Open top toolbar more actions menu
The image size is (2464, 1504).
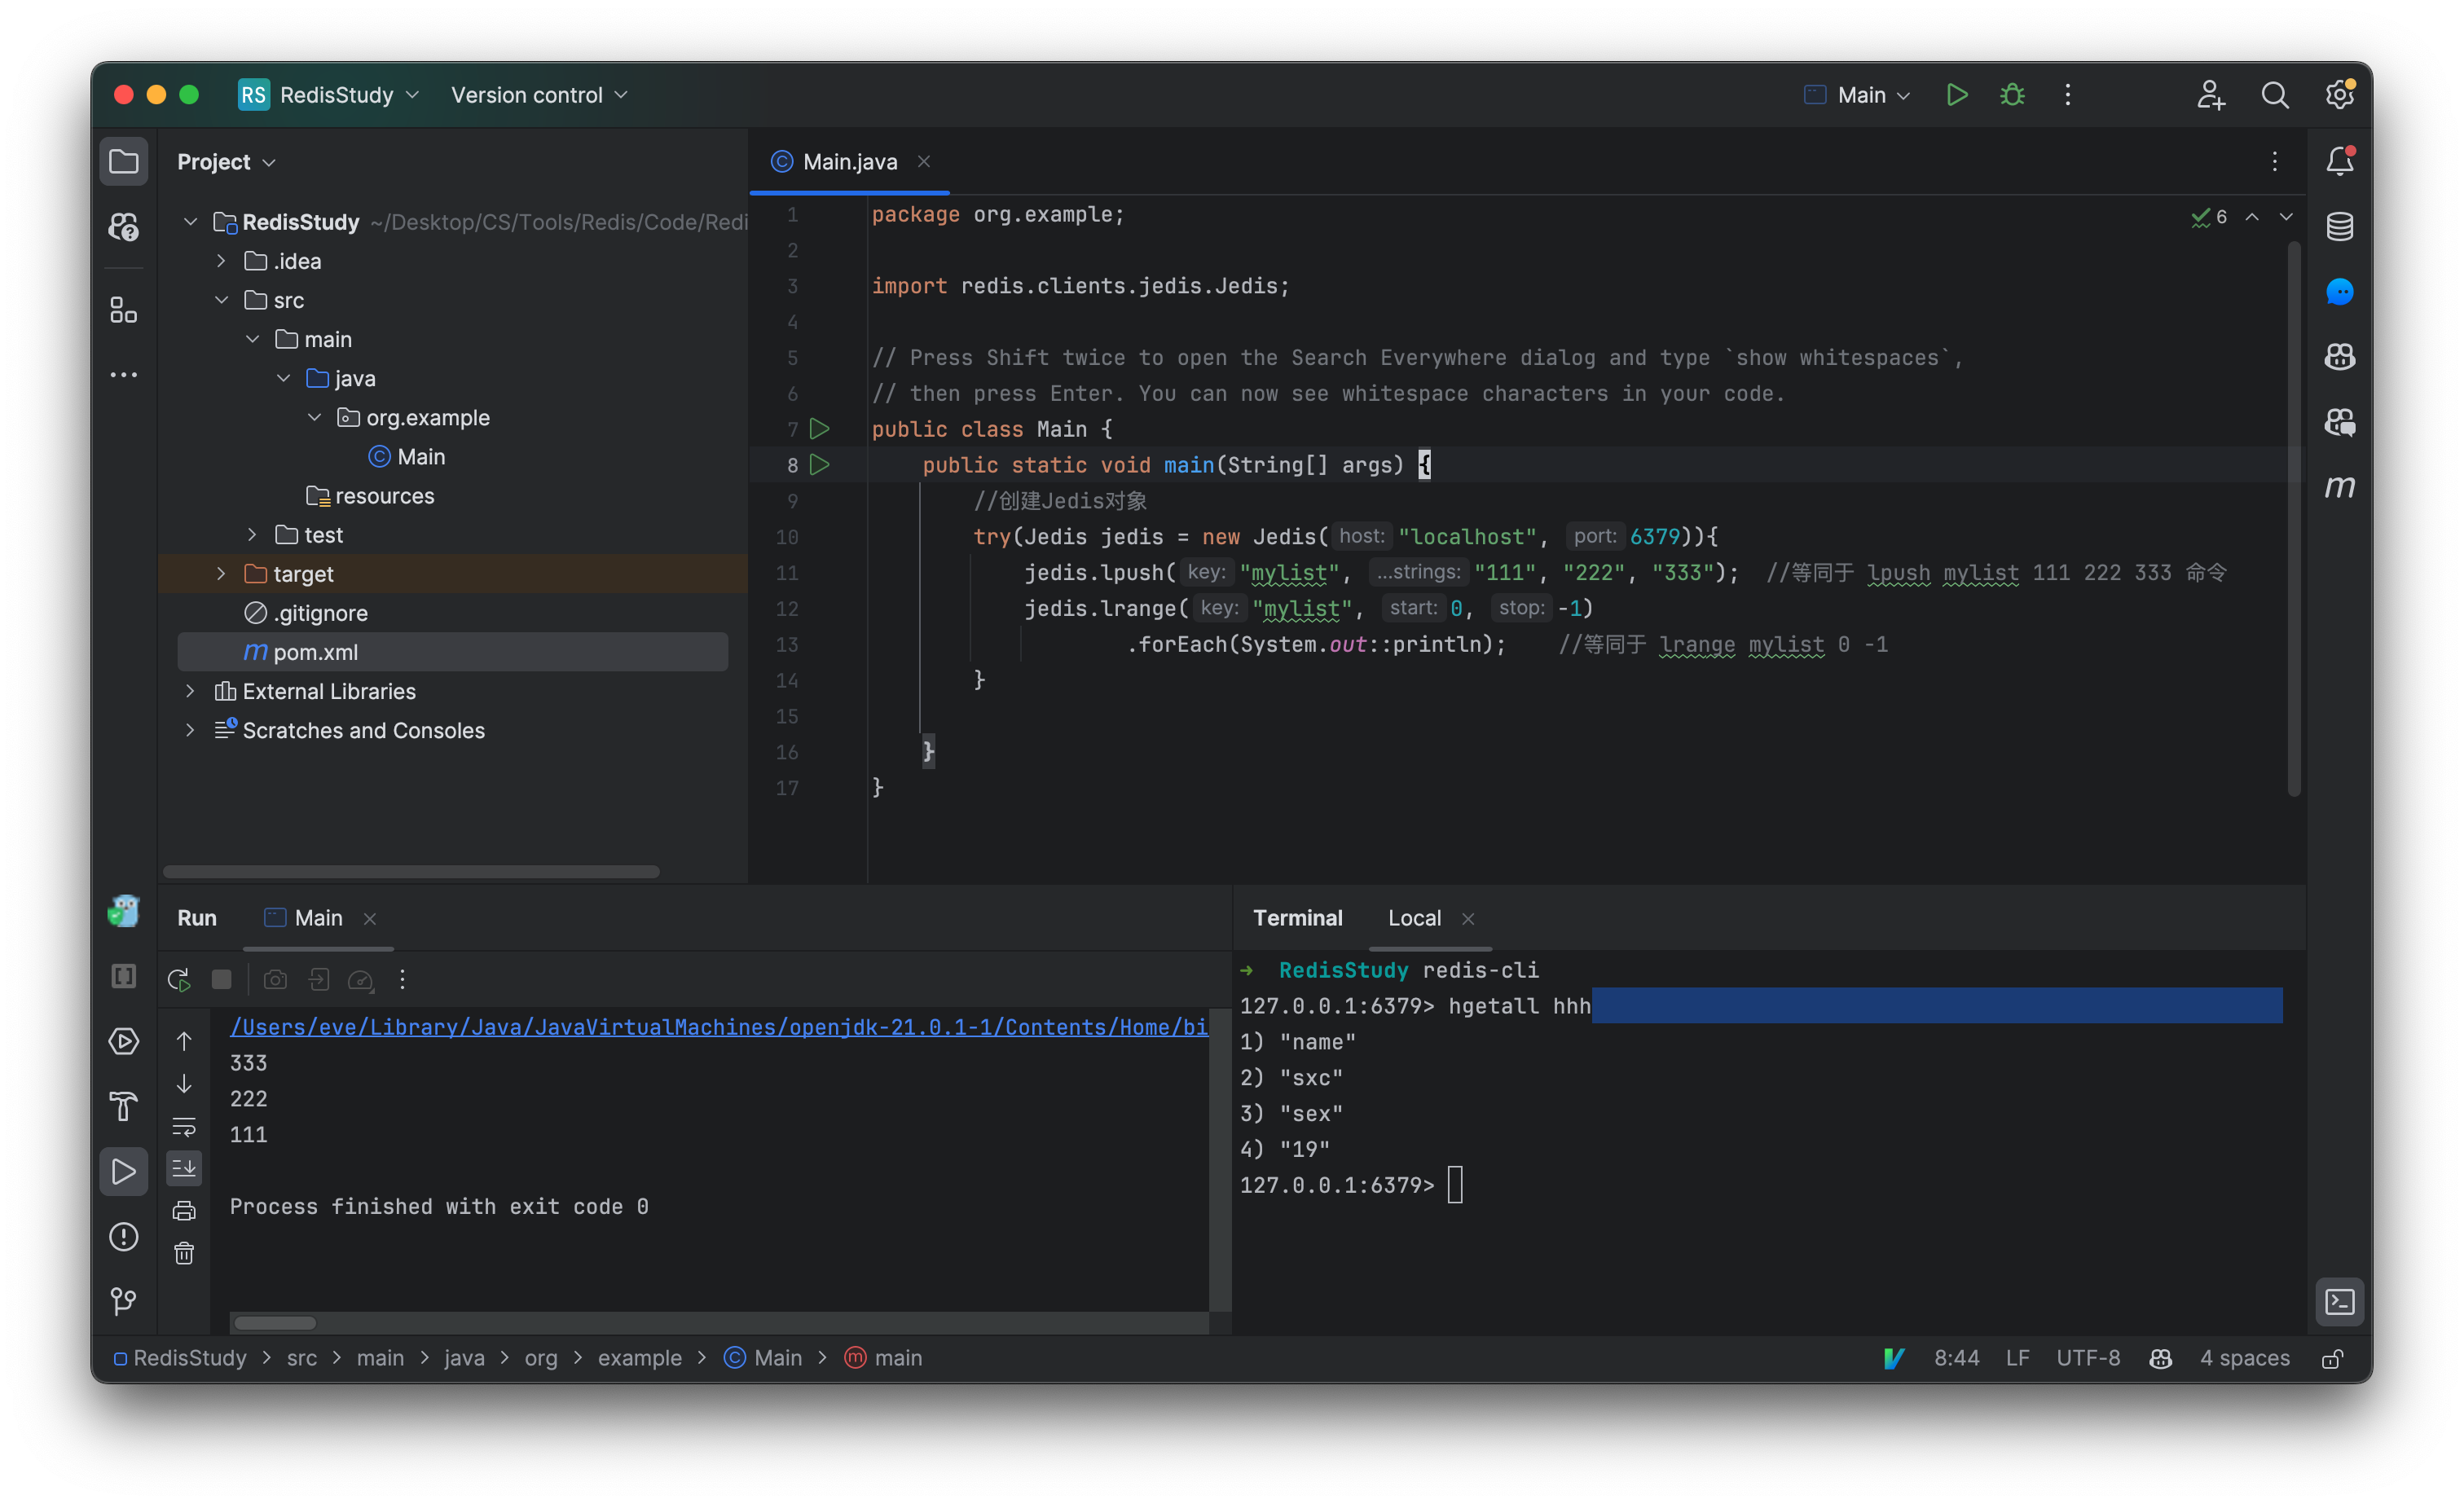[x=2068, y=95]
